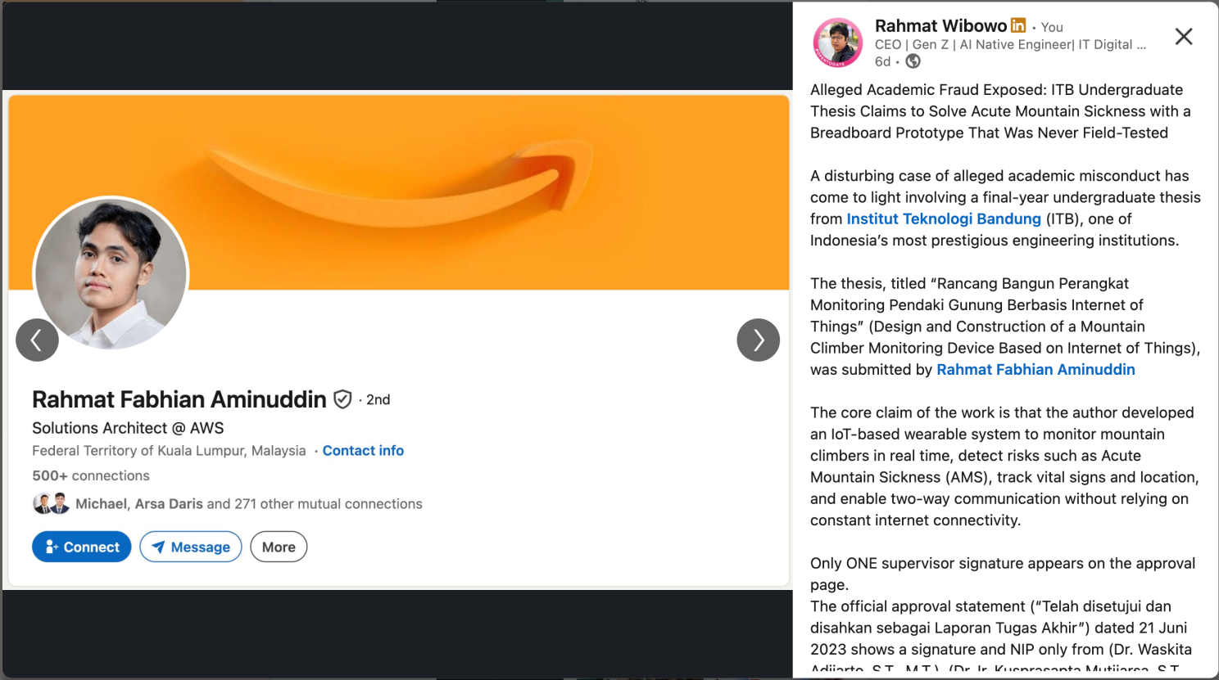
Task: Open the More options button
Action: 279,547
